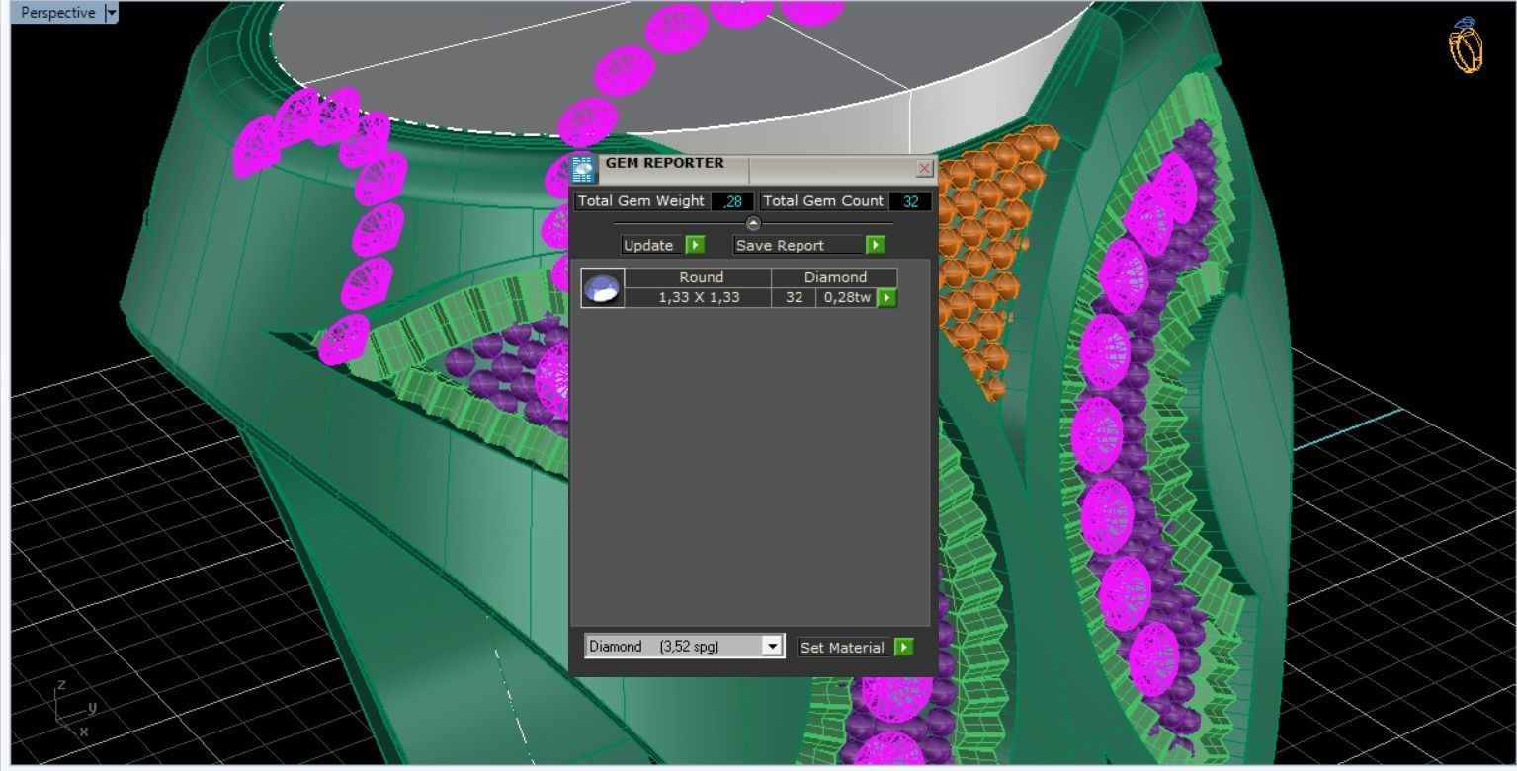Close the Gem Reporter dialog

924,169
